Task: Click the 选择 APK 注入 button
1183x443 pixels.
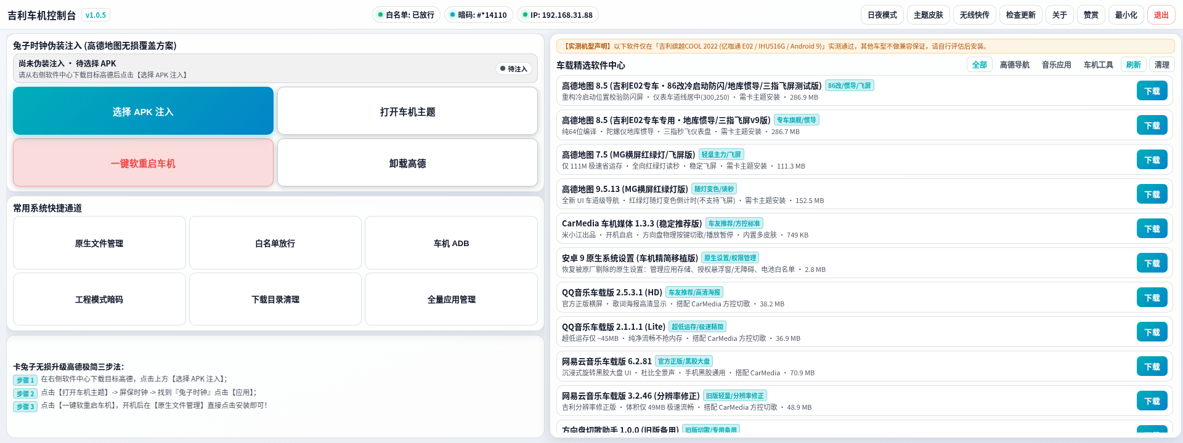Action: pyautogui.click(x=143, y=111)
